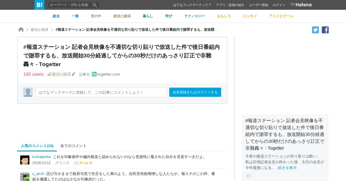Open 政治と経済 breadcrumb link
Image resolution: width=346 pixels, height=181 pixels.
point(40,30)
